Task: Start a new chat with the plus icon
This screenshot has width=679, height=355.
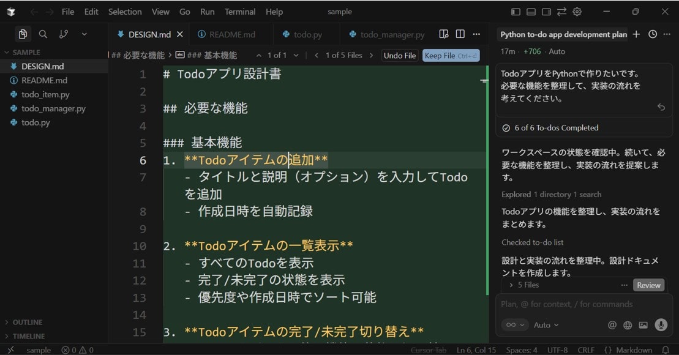Action: click(636, 34)
